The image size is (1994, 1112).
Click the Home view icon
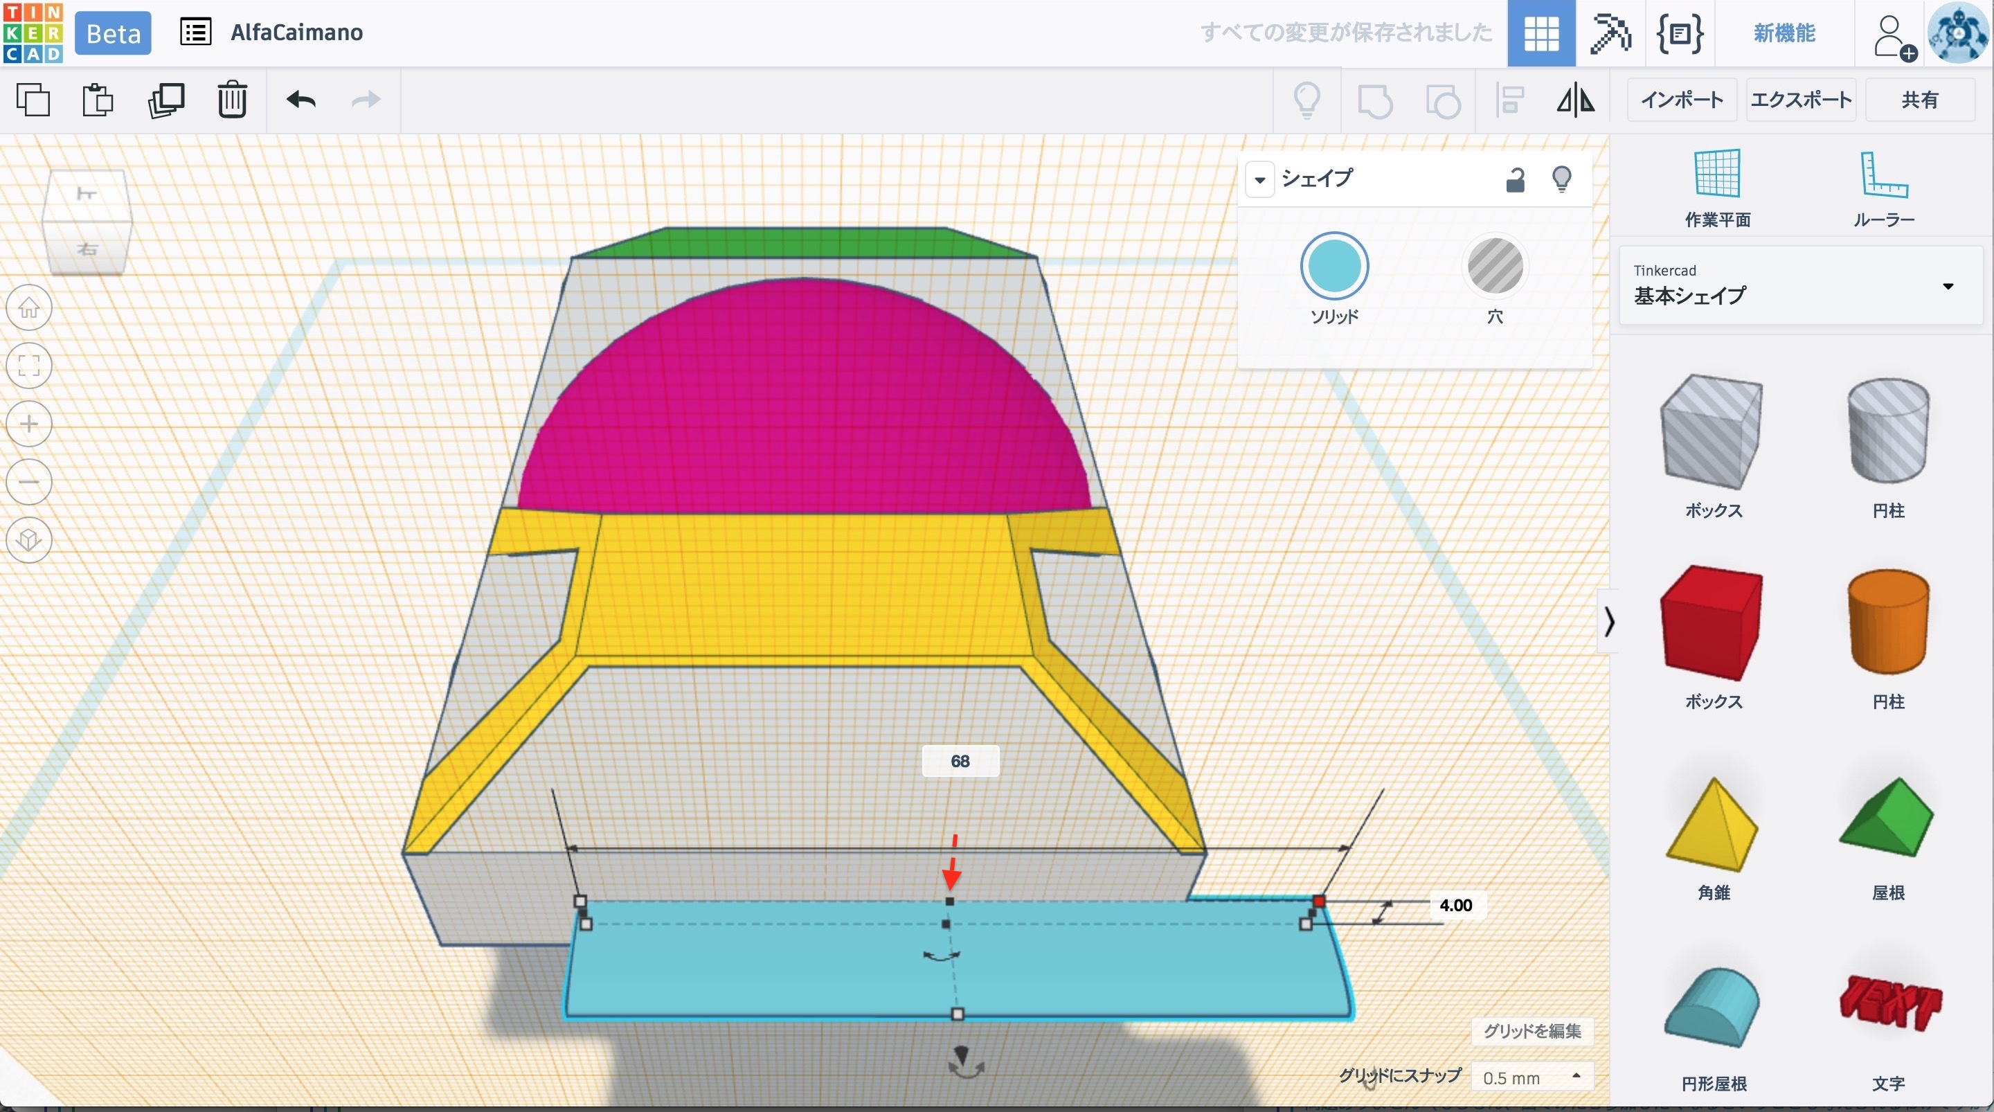(x=29, y=307)
